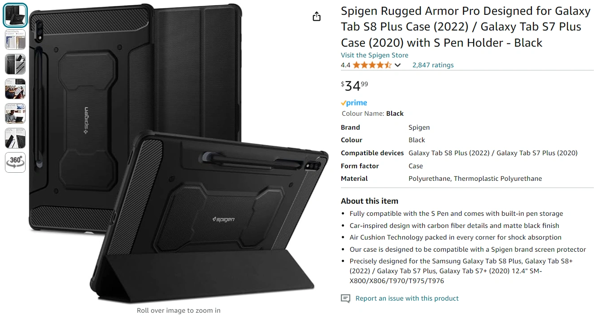The height and width of the screenshot is (319, 597).
Task: Click the main product image to zoom
Action: pyautogui.click(x=179, y=153)
